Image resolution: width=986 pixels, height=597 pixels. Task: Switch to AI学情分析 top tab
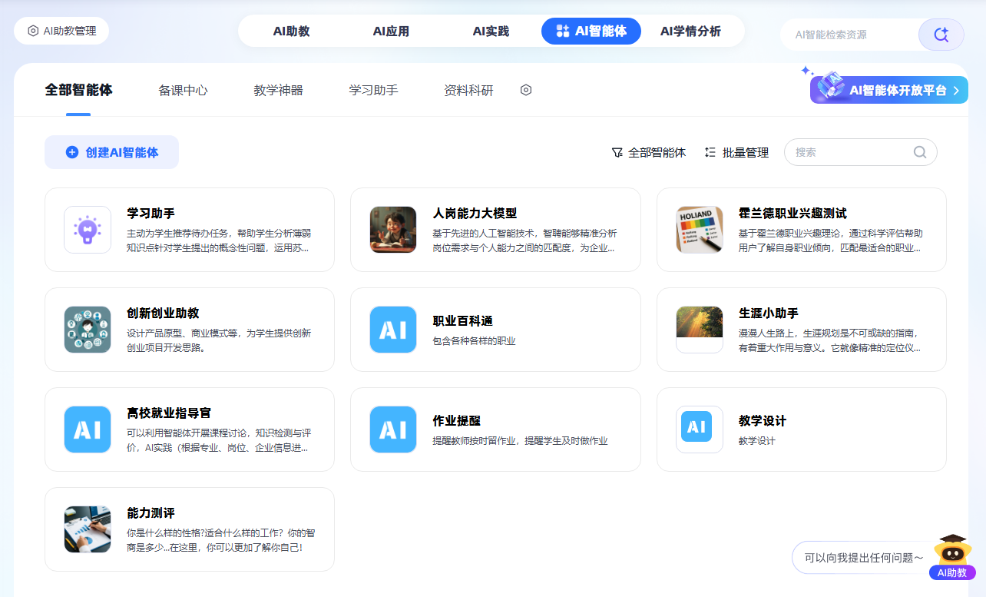(x=690, y=32)
